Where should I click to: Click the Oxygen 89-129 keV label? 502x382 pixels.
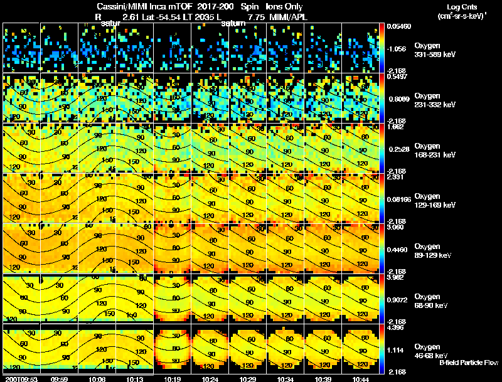pos(433,251)
